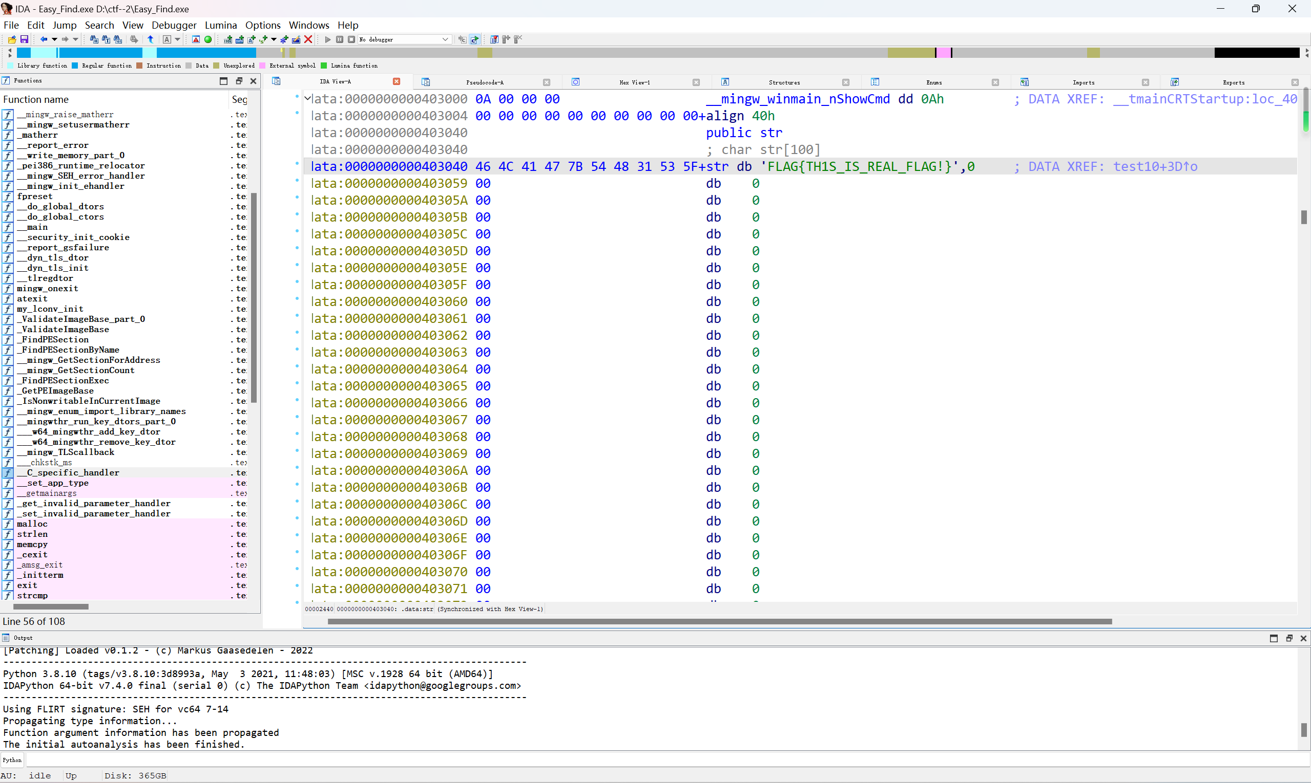Click the red X delete icon
1311x783 pixels.
[308, 39]
